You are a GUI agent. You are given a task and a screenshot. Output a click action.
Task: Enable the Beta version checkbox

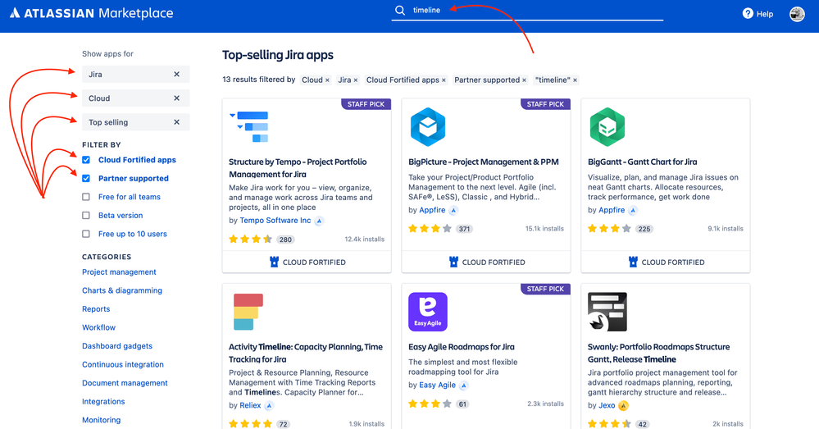[x=86, y=215]
